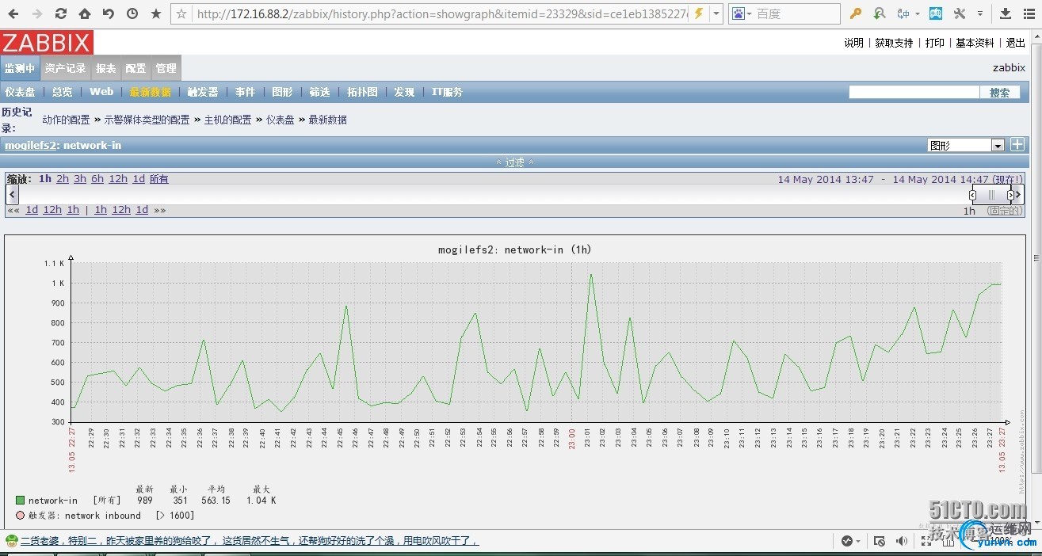Screen dimensions: 1042x556
Task: Switch to the 配置 main tab
Action: [135, 68]
